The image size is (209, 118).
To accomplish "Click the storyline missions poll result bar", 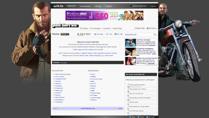I will click(x=141, y=87).
